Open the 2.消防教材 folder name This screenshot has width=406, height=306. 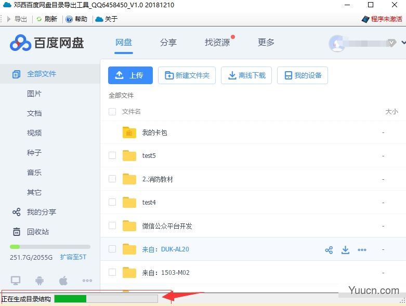(158, 179)
